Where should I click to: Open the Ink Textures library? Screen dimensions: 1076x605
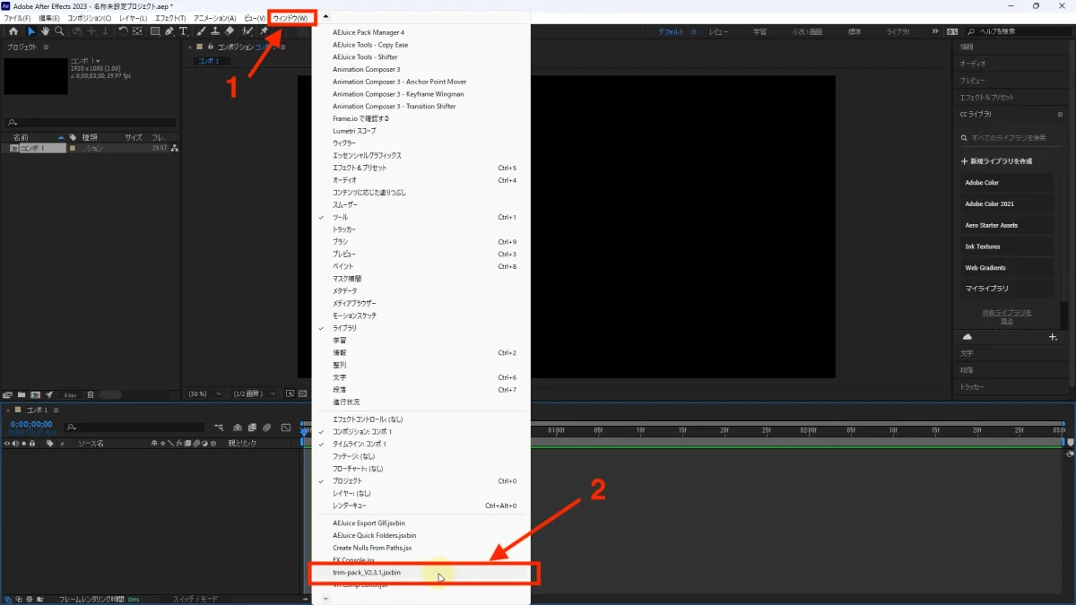coord(1006,246)
